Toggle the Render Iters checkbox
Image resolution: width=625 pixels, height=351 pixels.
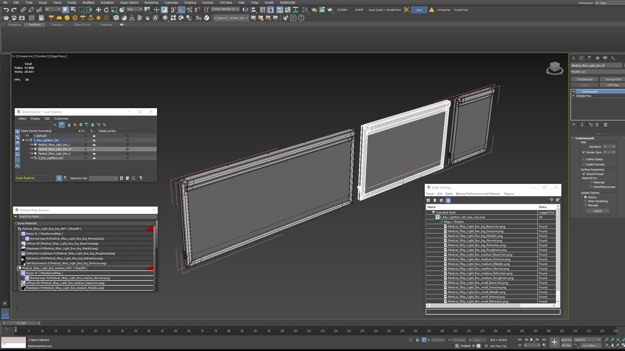[x=584, y=152]
